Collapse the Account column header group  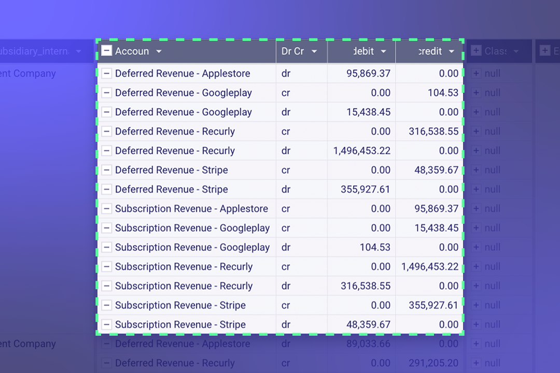106,51
